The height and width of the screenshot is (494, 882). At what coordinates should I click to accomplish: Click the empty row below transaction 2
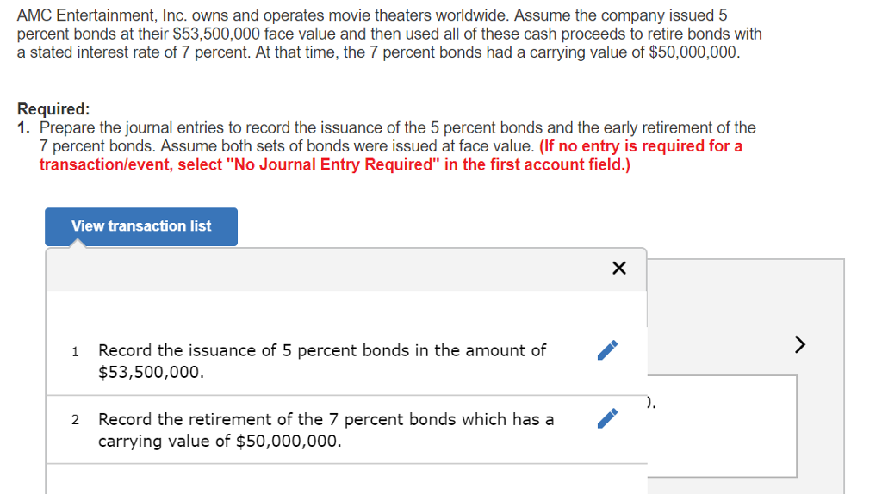click(x=346, y=479)
